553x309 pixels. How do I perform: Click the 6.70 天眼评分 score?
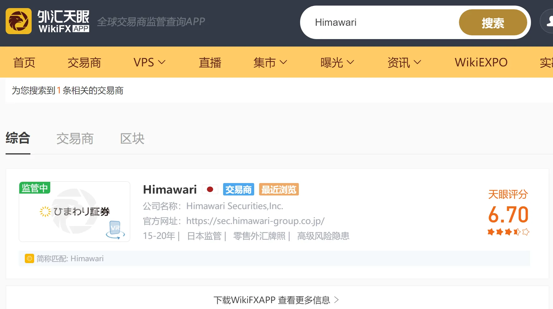508,215
